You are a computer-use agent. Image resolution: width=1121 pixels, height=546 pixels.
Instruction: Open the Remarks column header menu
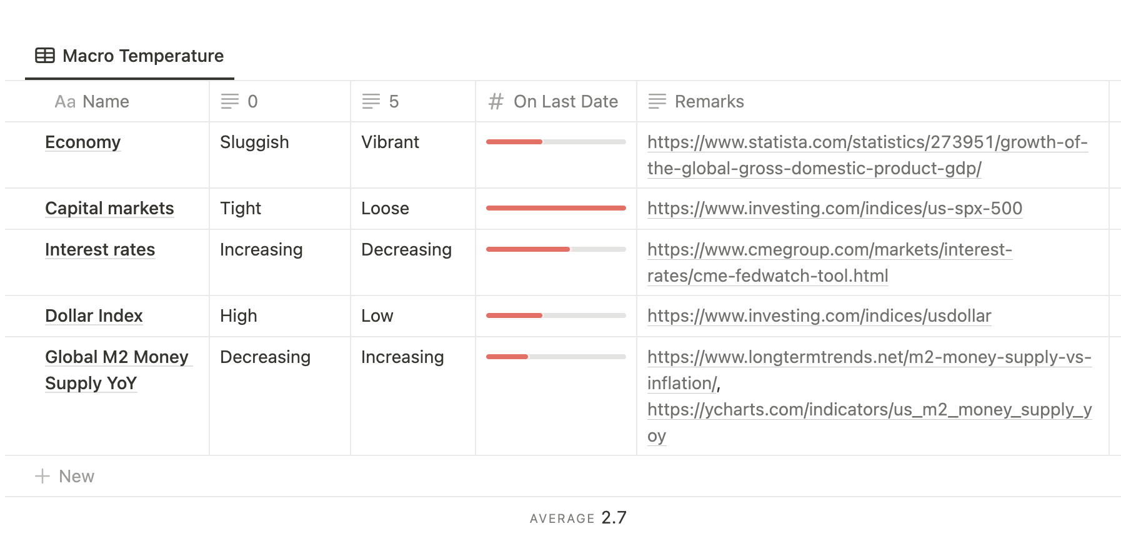[709, 101]
